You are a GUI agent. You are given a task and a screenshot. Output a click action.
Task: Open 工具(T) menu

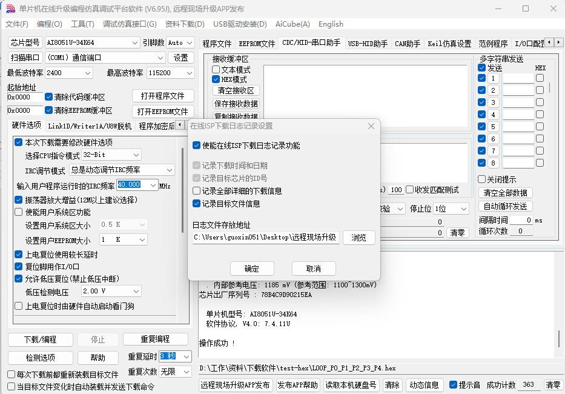[82, 24]
